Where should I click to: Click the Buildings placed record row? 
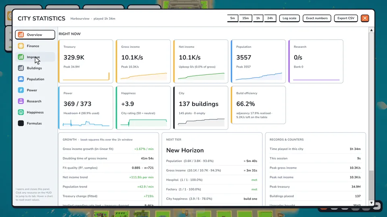click(x=315, y=196)
